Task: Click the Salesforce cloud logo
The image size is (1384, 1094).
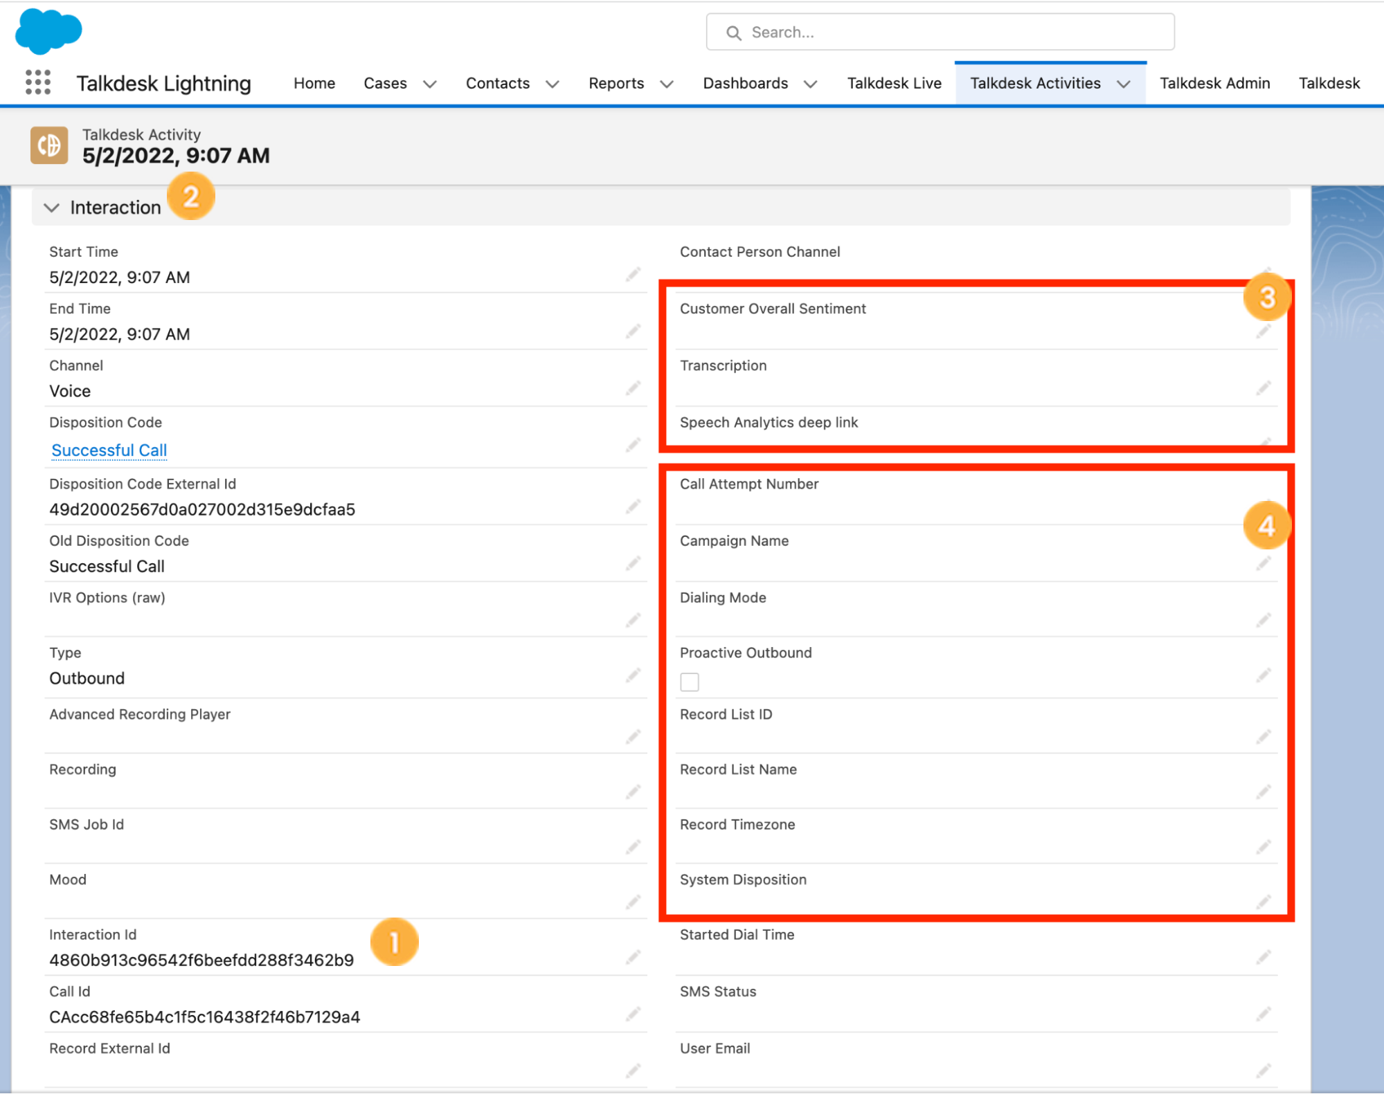Action: tap(48, 31)
